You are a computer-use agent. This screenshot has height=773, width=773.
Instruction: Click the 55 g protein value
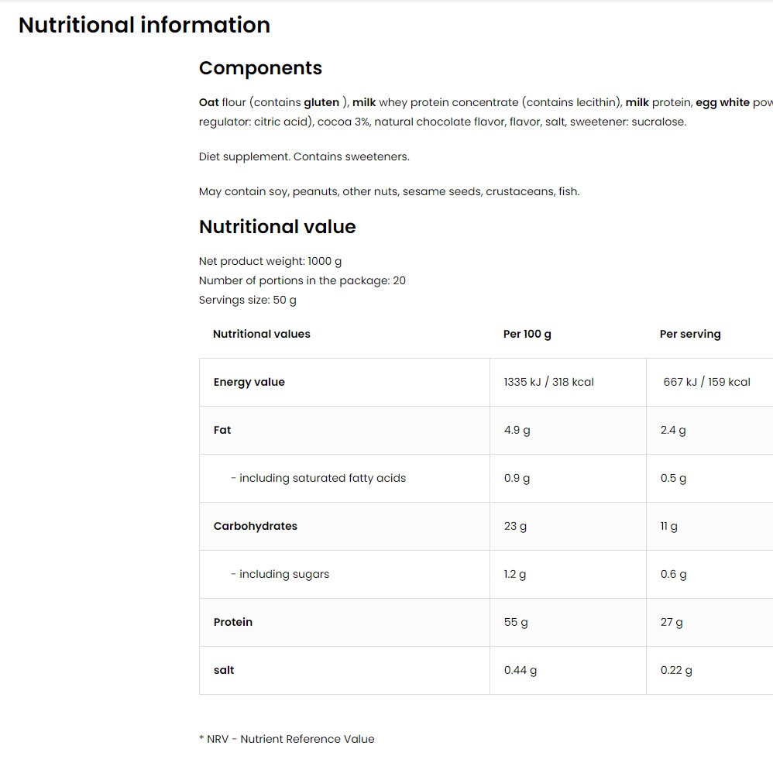(x=516, y=622)
